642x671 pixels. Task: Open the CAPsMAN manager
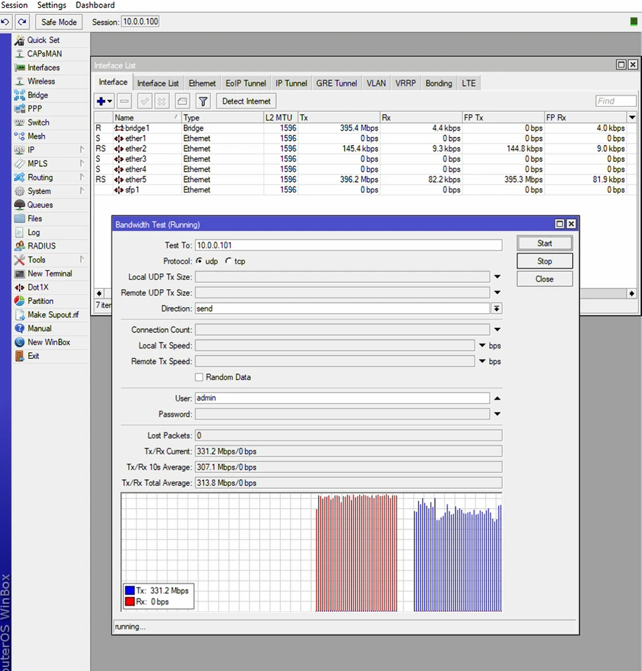point(44,54)
